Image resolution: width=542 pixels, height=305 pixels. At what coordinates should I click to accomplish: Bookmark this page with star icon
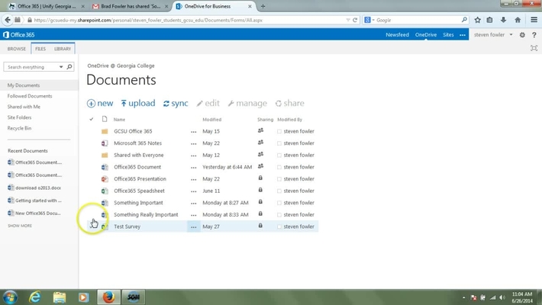(x=477, y=20)
